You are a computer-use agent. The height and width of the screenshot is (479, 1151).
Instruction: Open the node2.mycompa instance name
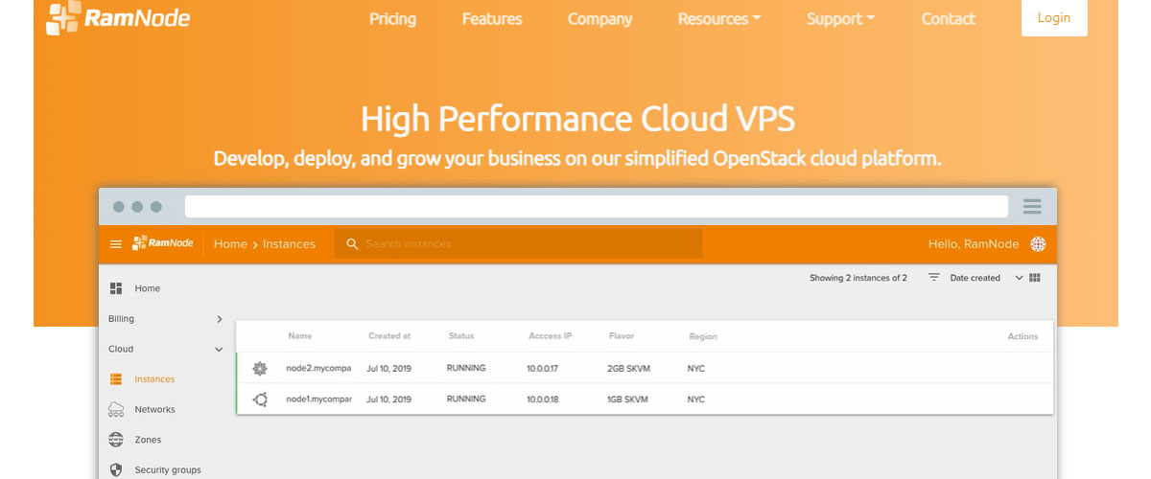coord(318,368)
